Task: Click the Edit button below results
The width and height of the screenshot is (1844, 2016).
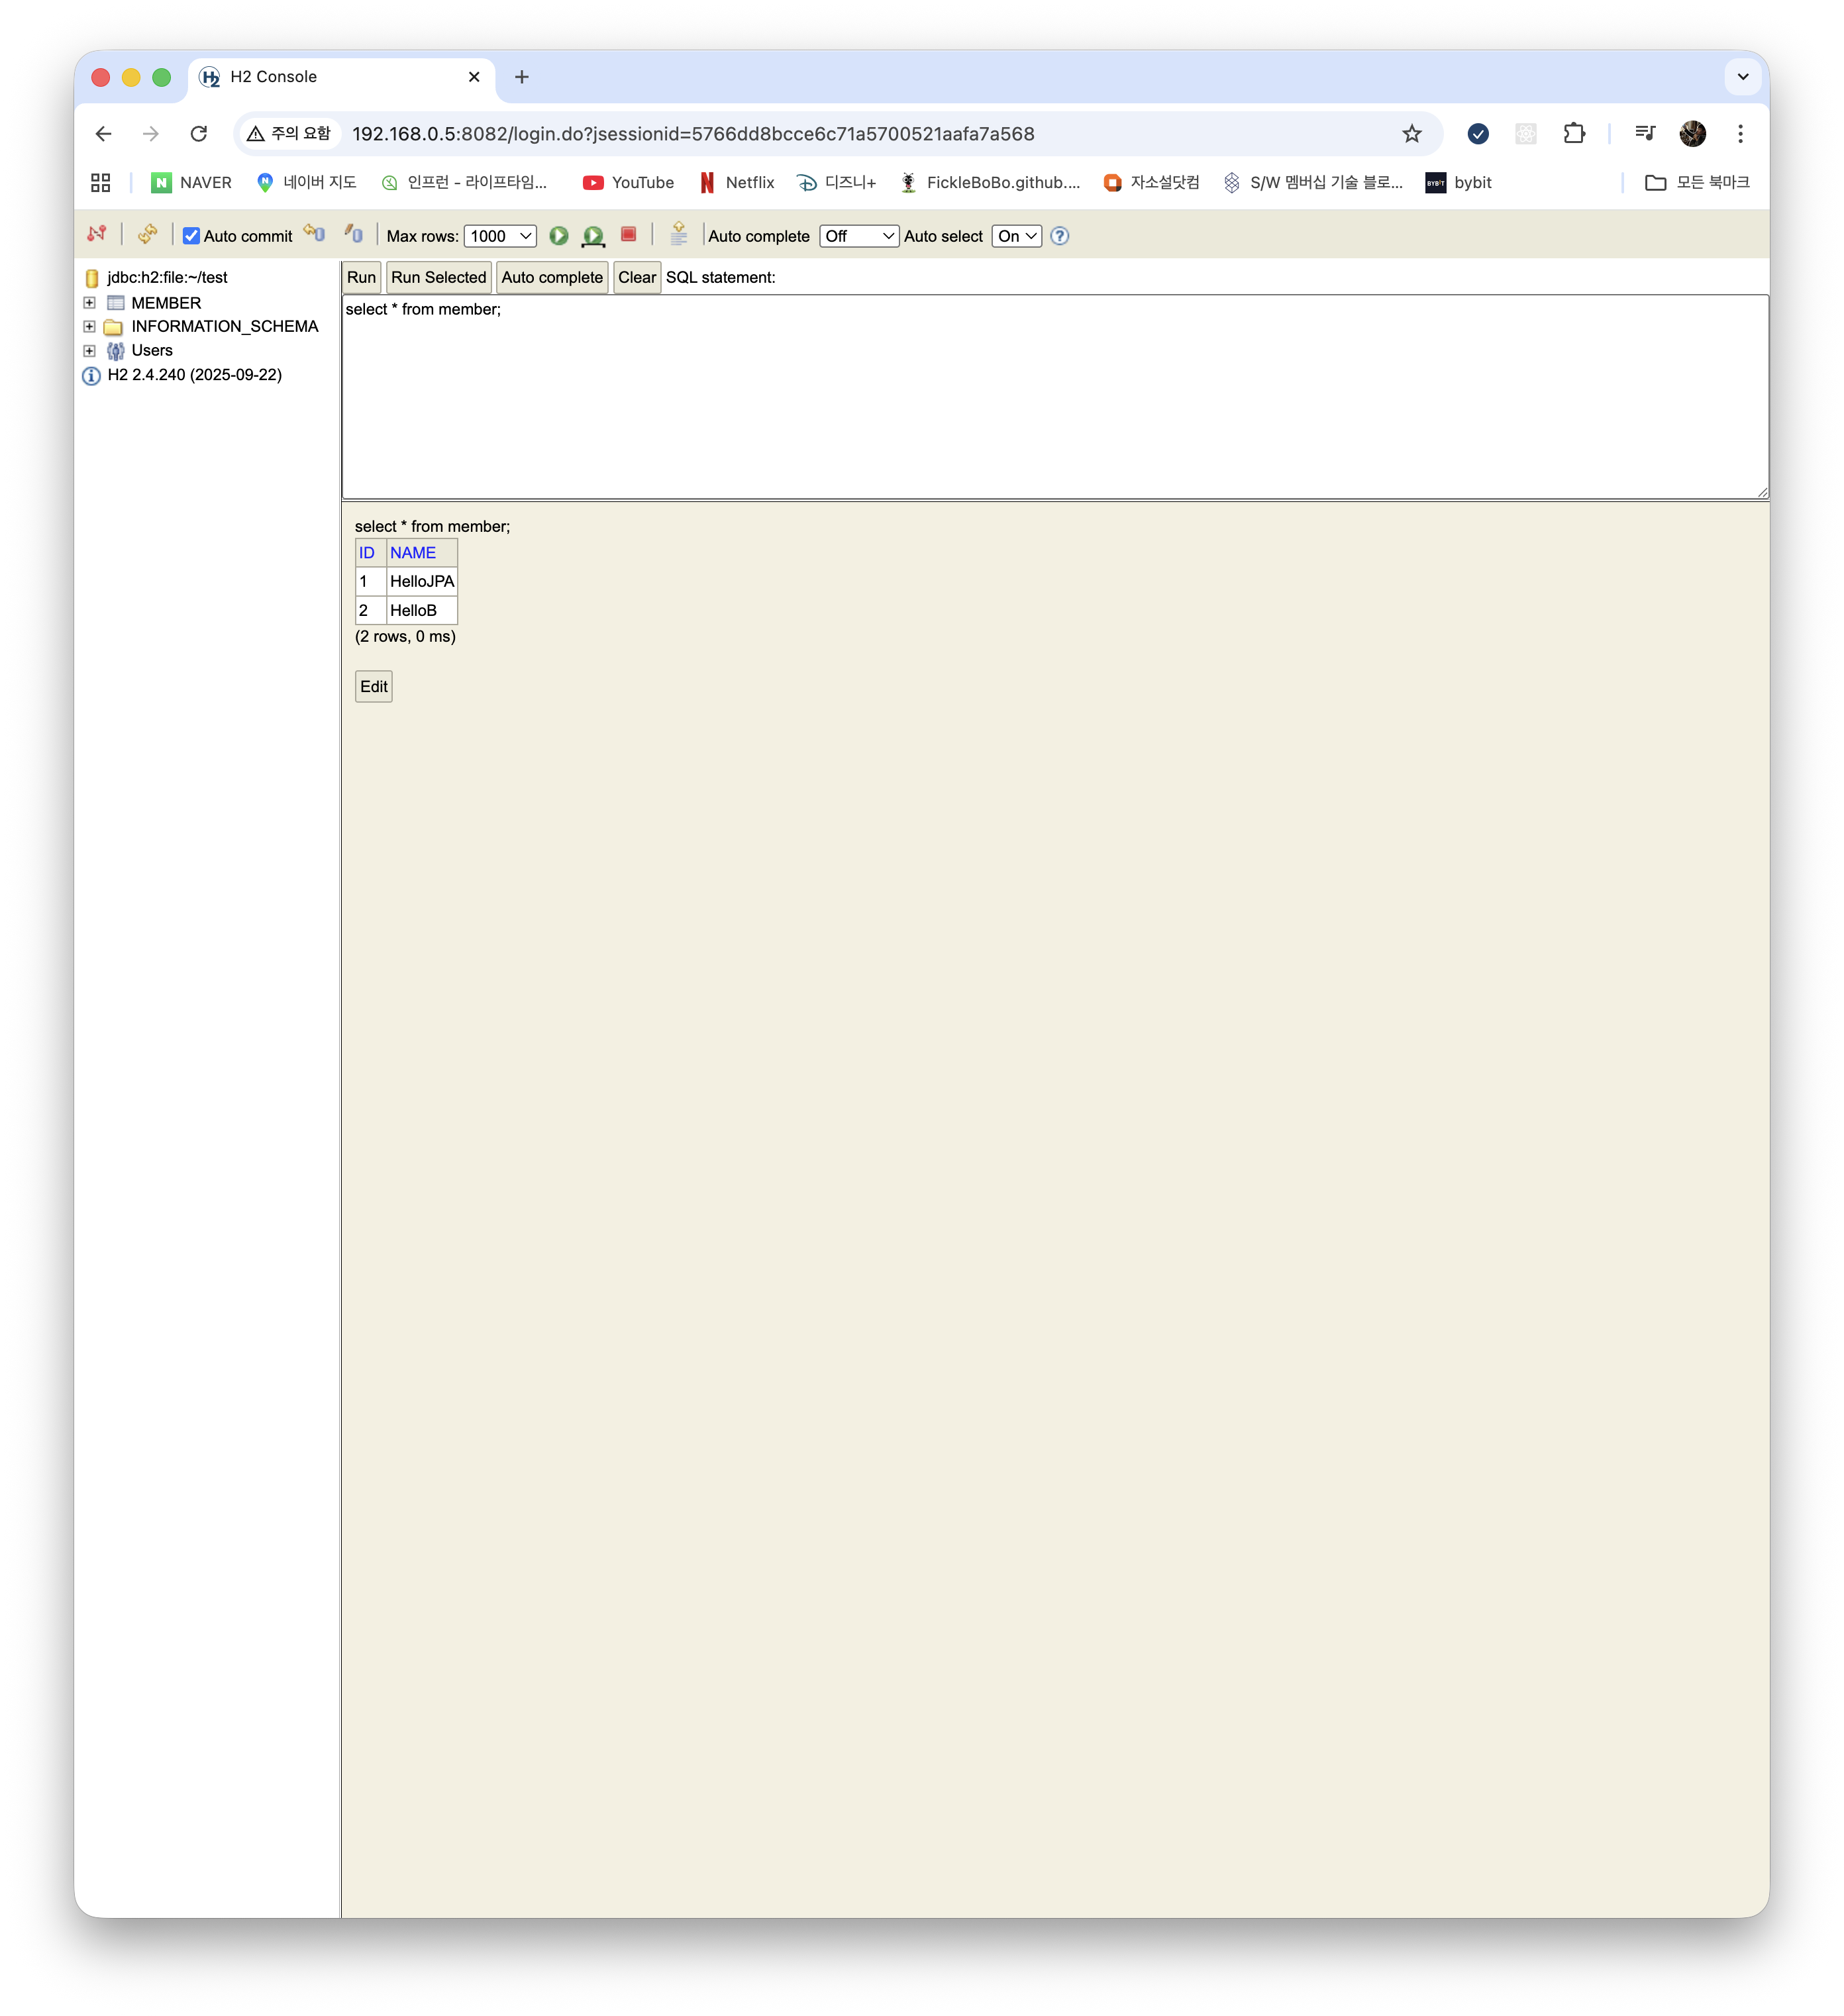Action: [373, 686]
